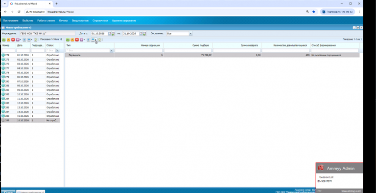
Task: Click blue document icon in left toolbar
Action: click(24, 40)
